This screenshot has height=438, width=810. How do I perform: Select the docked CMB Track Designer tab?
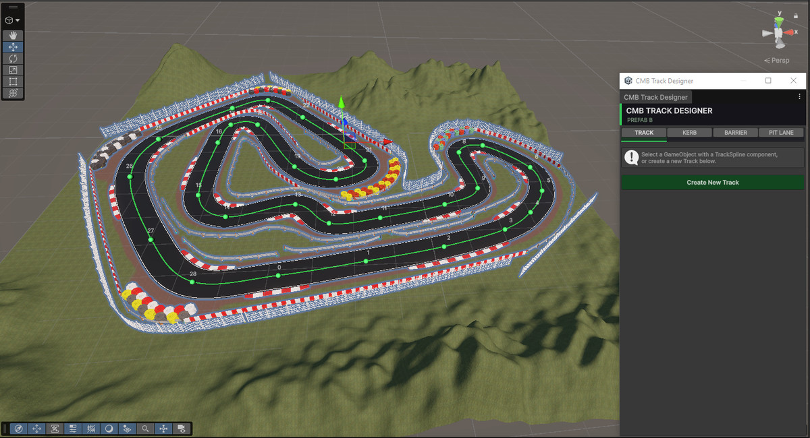coord(655,97)
